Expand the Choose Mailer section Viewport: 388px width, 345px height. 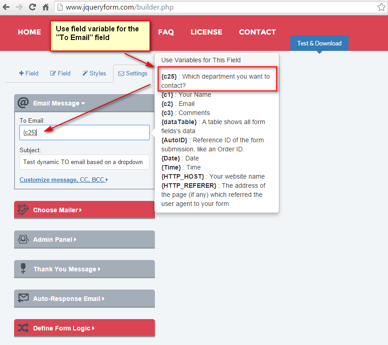[57, 210]
